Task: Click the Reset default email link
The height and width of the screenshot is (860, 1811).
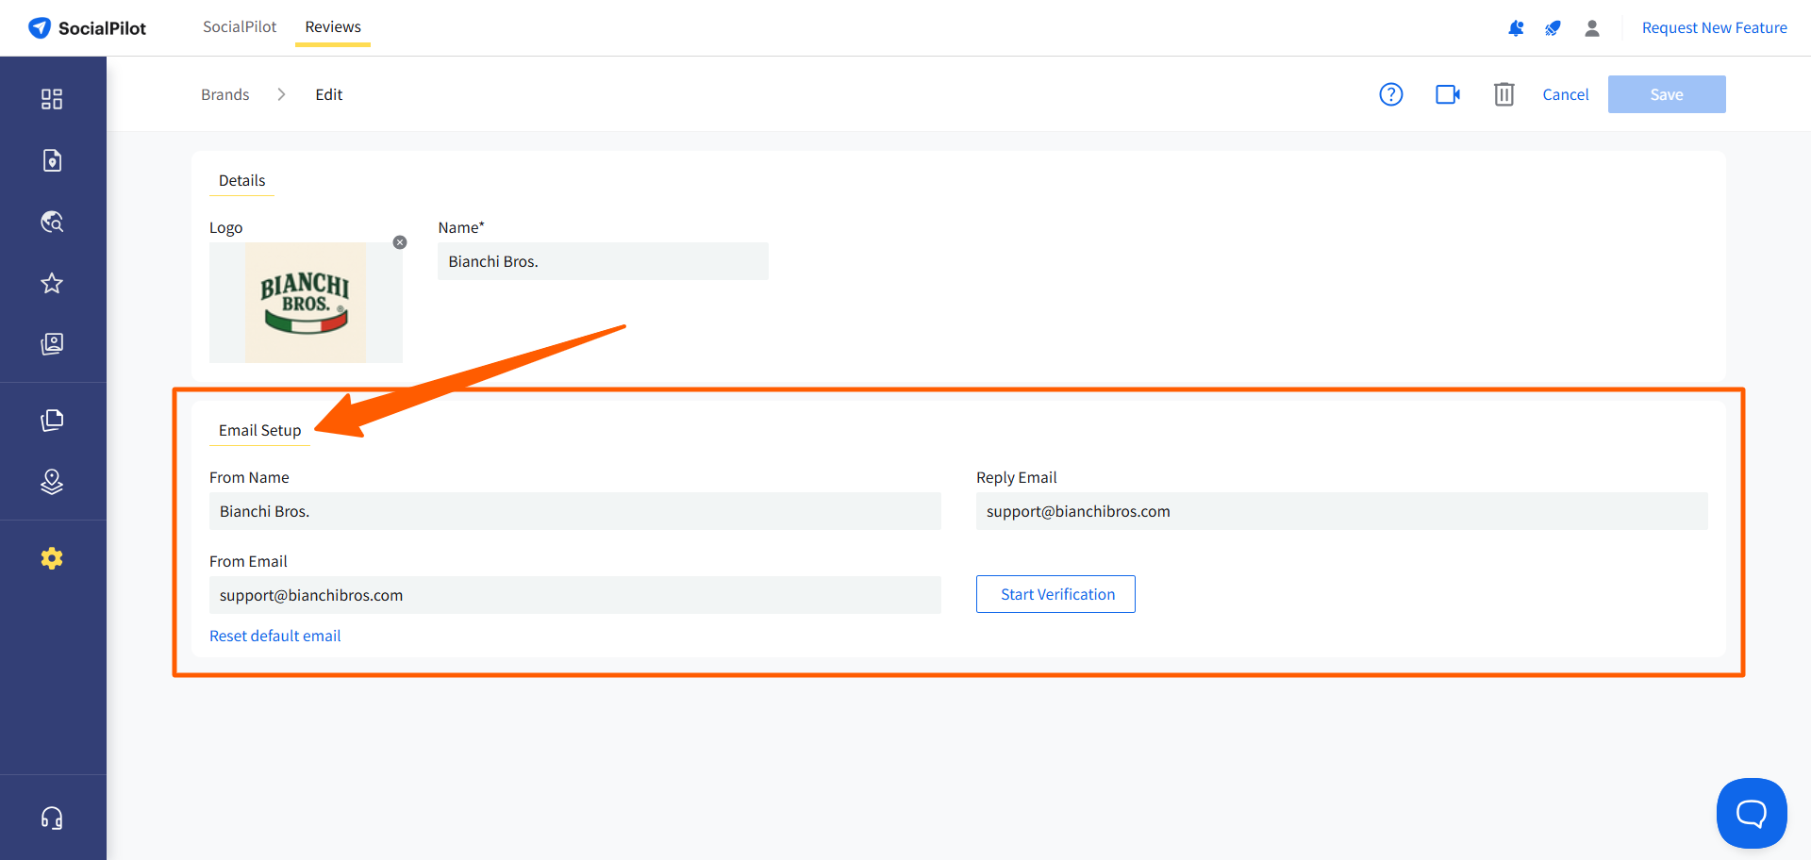Action: (275, 636)
